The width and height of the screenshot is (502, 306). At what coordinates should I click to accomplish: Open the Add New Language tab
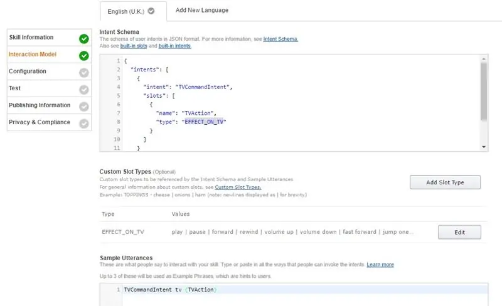(202, 10)
